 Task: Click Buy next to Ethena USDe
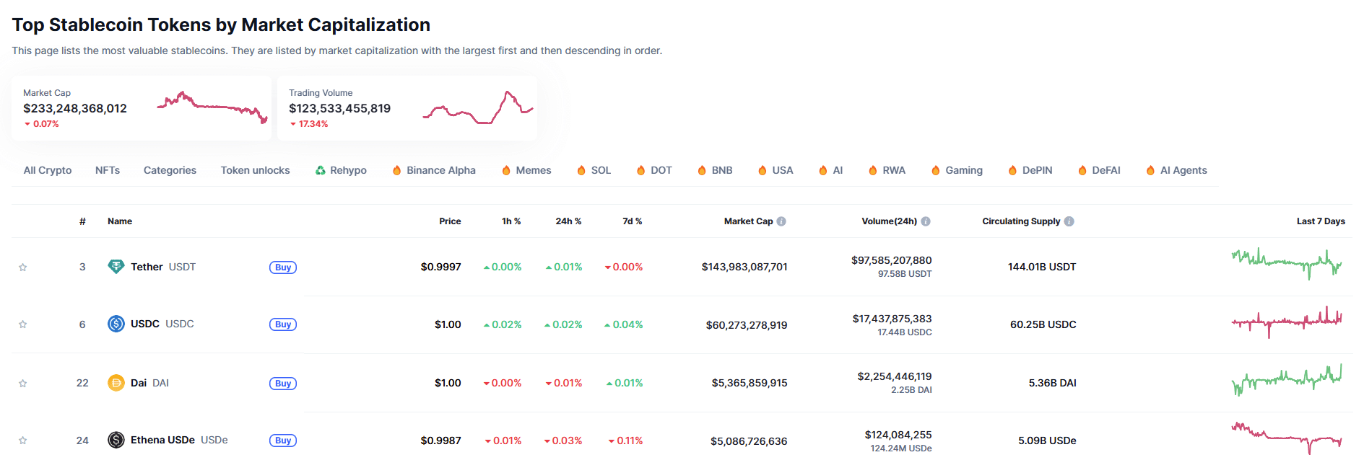(283, 441)
